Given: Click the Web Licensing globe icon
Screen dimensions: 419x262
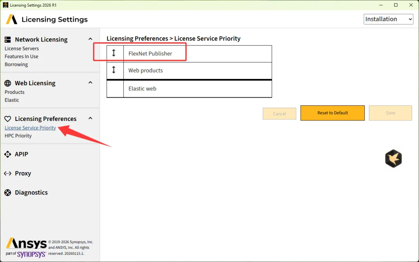Looking at the screenshot, I should 8,83.
